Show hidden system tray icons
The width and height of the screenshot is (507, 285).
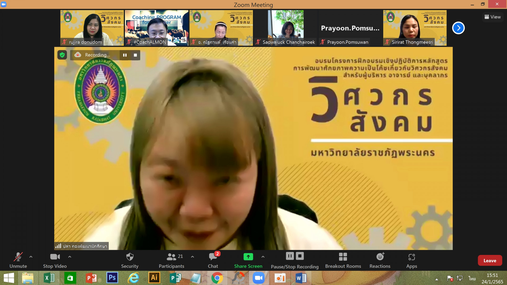437,279
